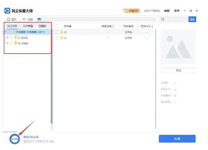Switch to the 已删除 tab
This screenshot has width=208, height=150.
coord(42,26)
